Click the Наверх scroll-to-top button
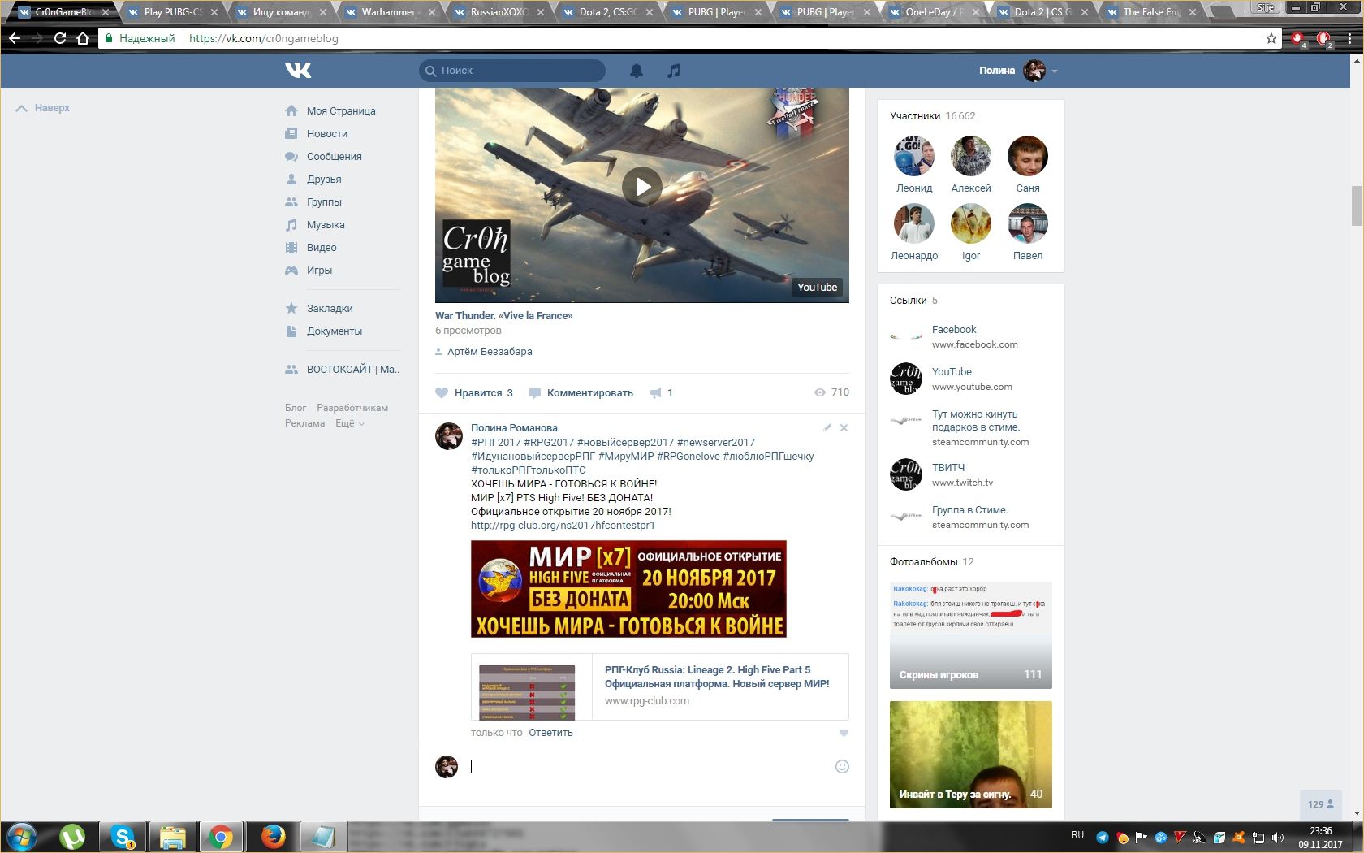Viewport: 1364px width, 853px height. point(43,108)
